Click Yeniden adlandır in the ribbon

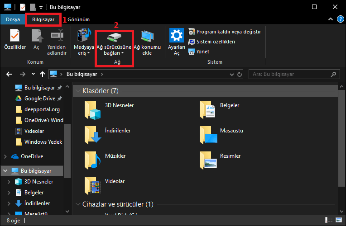pyautogui.click(x=57, y=42)
